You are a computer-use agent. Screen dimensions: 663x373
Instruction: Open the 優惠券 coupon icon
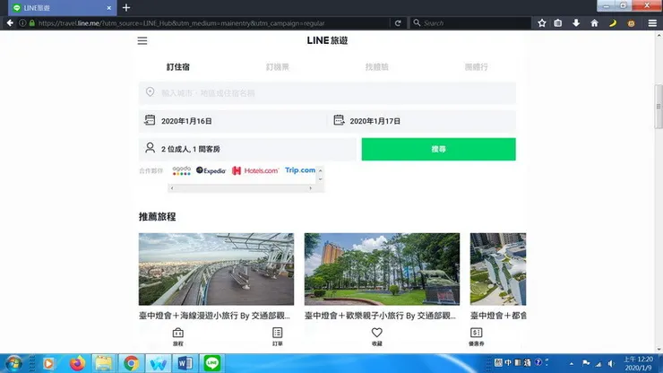coord(476,336)
